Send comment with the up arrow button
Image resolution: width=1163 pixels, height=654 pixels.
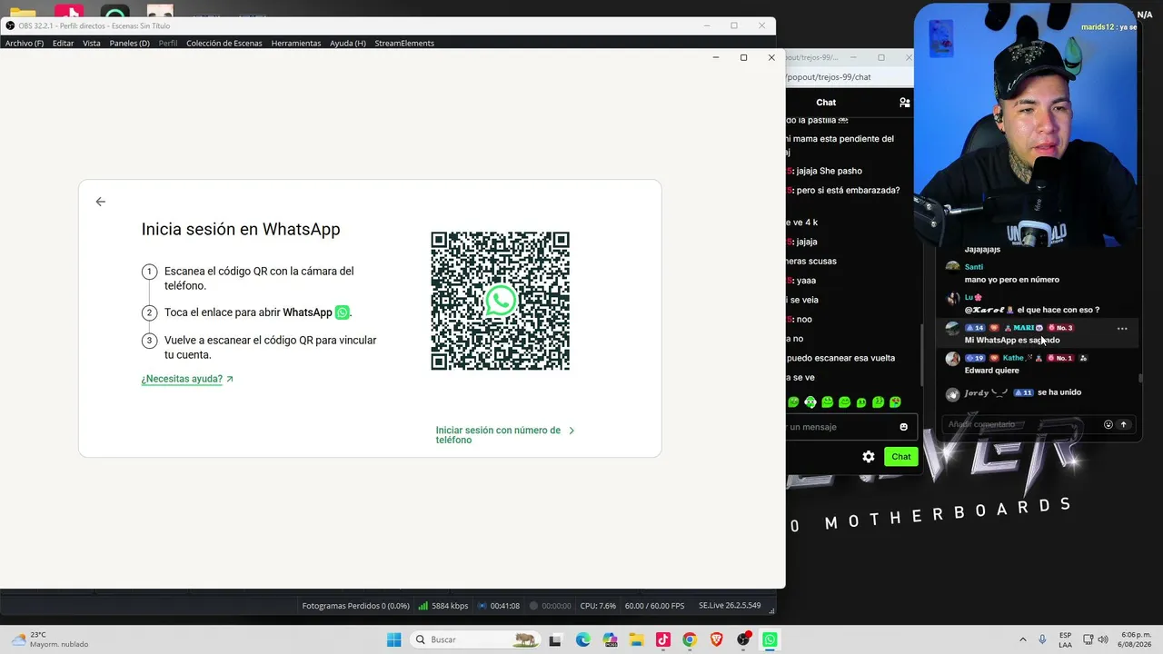coord(1123,424)
